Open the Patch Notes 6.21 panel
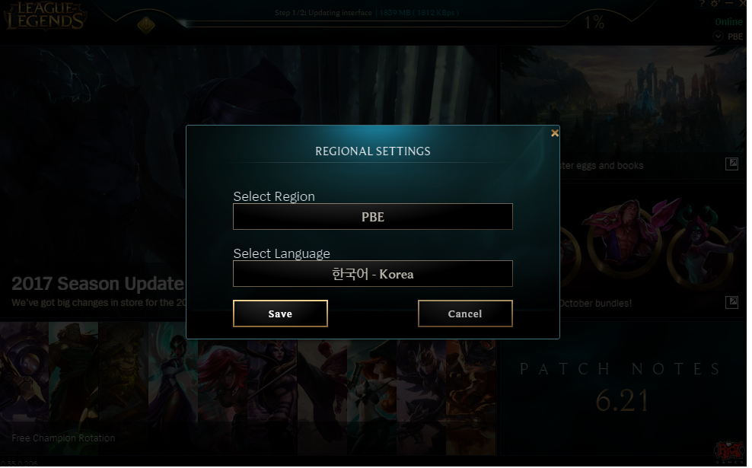The width and height of the screenshot is (752, 468). (x=623, y=388)
